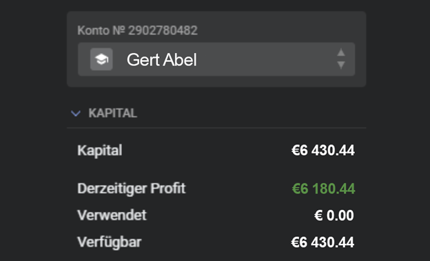
Task: Click the Derzeitiger Profit label
Action: 132,189
